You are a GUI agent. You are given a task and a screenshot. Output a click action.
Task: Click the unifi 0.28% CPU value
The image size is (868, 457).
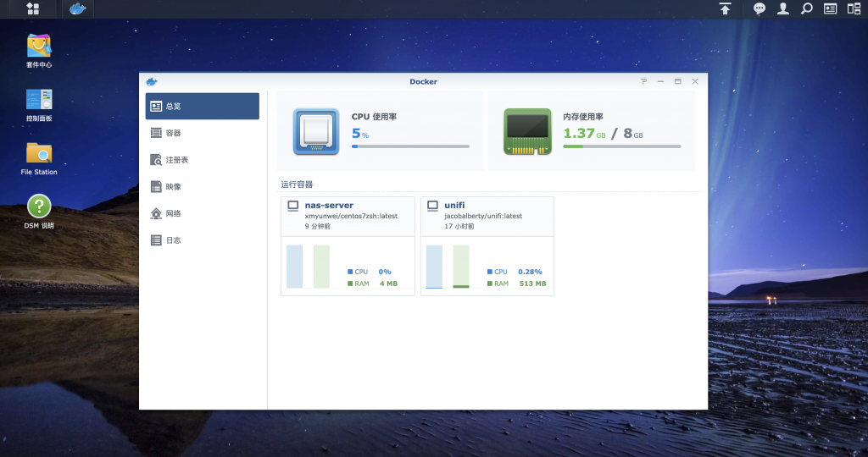[x=530, y=272]
